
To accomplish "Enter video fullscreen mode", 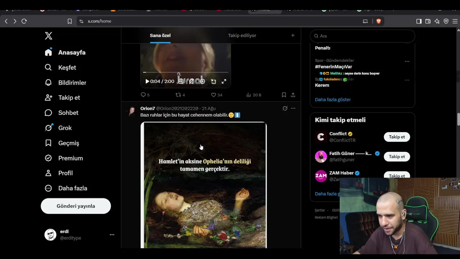I will tap(224, 81).
